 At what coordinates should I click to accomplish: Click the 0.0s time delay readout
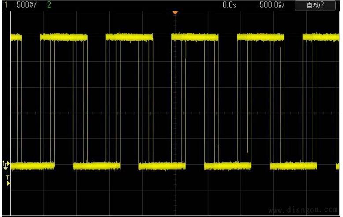click(x=229, y=5)
